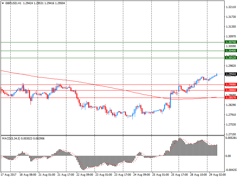This screenshot has width=237, height=178.
Task: Click the 23 Aug 01:00 time label
Action: tap(104, 175)
